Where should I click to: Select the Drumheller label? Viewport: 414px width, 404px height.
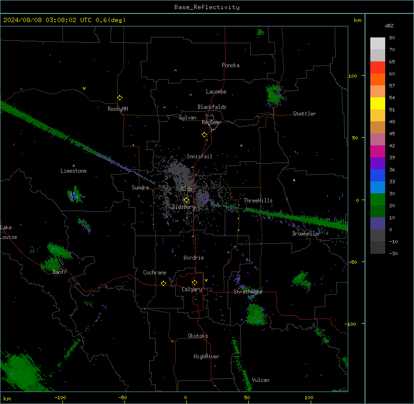click(x=306, y=234)
